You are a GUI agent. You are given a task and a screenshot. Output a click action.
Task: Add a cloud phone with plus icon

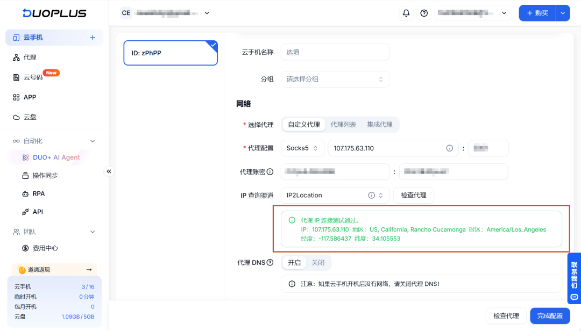93,38
